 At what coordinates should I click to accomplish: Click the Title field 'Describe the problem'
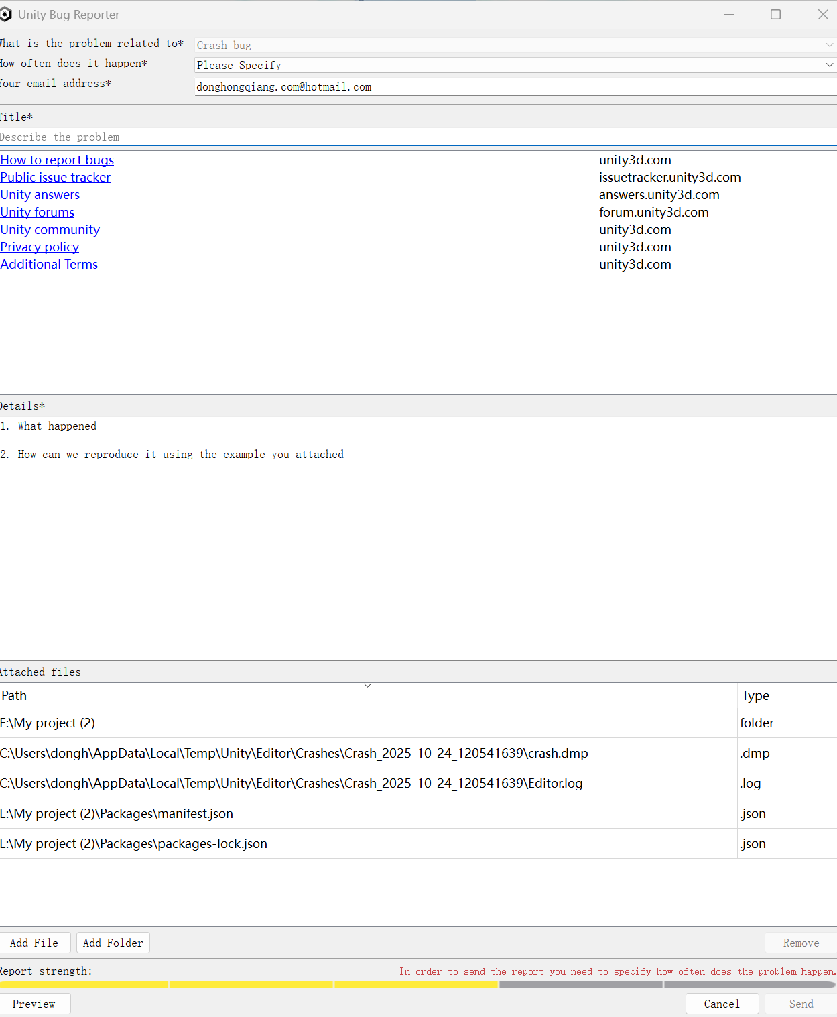[418, 137]
